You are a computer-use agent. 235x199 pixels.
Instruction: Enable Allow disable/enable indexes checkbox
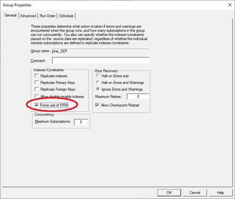[37, 97]
